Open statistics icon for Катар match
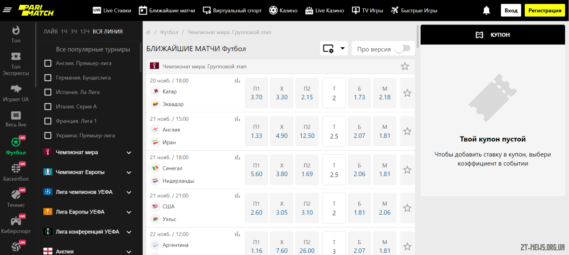Image resolution: width=569 pixels, height=255 pixels. pyautogui.click(x=238, y=80)
